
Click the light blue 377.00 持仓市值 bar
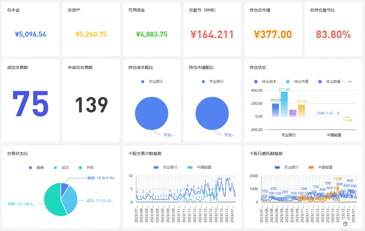coord(284,104)
